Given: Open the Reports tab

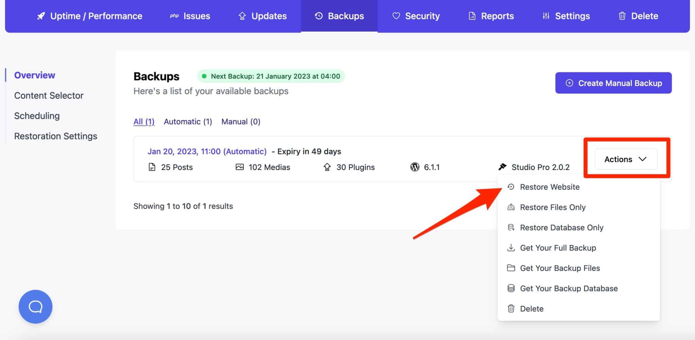Looking at the screenshot, I should 491,16.
